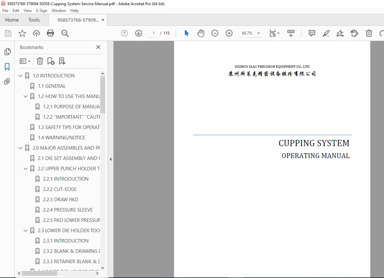
Task: Jump to 1.1 GENERAL bookmark
Action: click(x=52, y=86)
